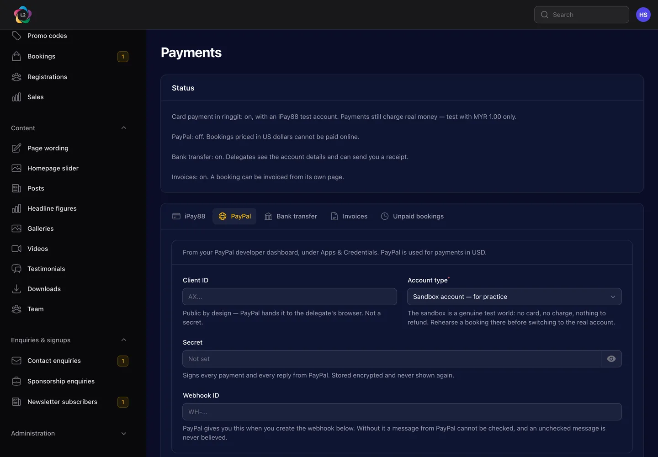Click the Sales bar chart icon
This screenshot has height=457, width=658.
click(x=16, y=97)
